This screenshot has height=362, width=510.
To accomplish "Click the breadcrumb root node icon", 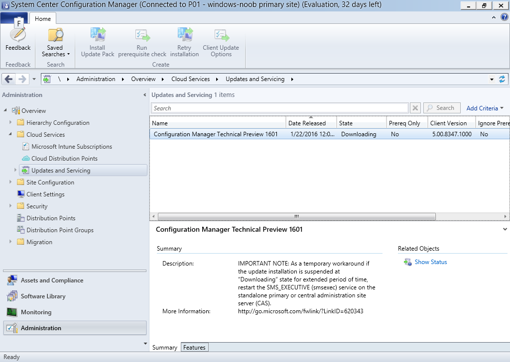I will [47, 79].
